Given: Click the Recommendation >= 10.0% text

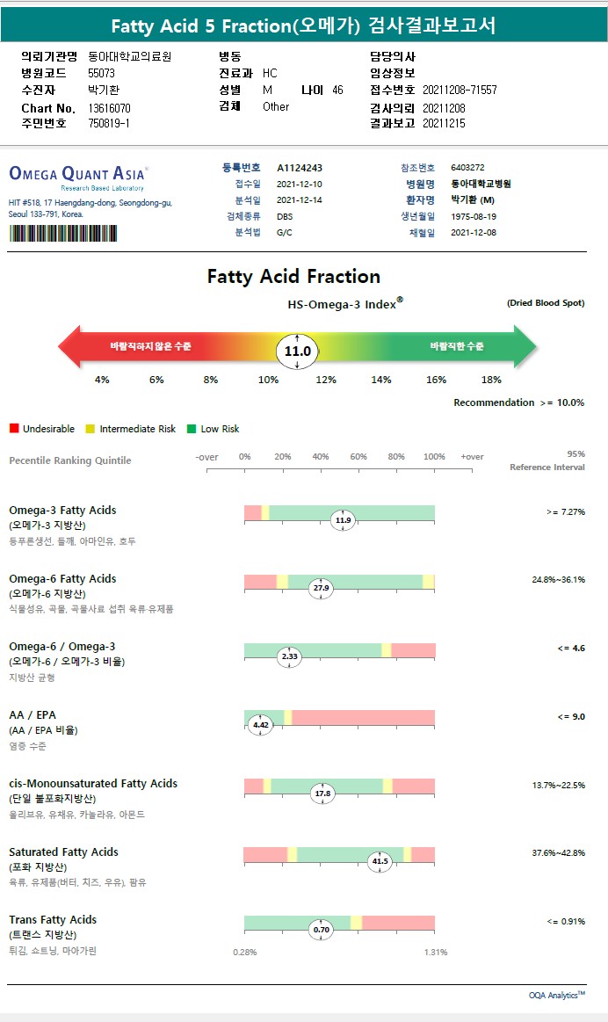Looking at the screenshot, I should (518, 402).
